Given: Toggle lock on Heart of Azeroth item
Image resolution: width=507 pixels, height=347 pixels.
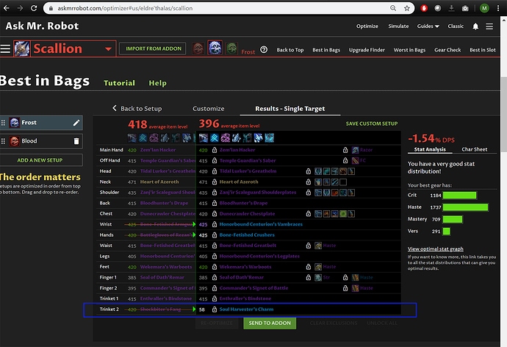Looking at the screenshot, I should (215, 182).
